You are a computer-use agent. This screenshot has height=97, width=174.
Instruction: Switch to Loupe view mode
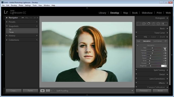(42, 91)
